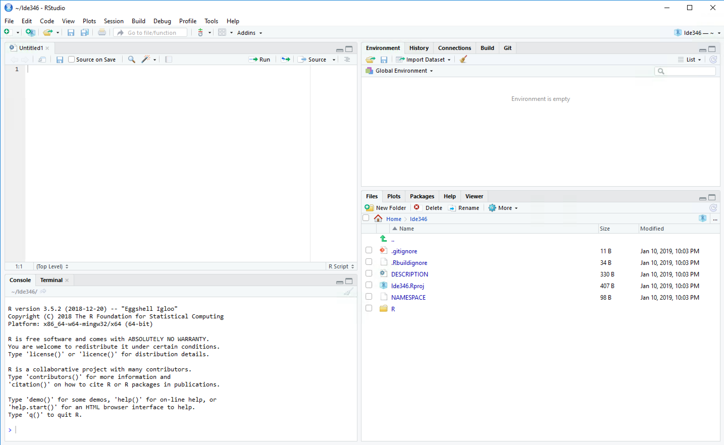This screenshot has height=445, width=724.
Task: Click the re-run previous code icon
Action: 285,60
